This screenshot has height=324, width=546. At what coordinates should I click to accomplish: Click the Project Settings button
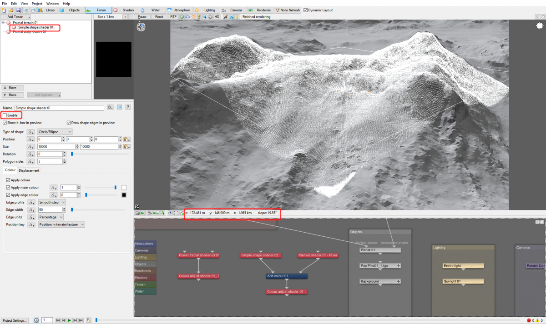15,319
